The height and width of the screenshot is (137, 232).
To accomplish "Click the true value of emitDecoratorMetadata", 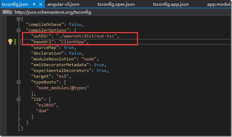I will point(99,65).
